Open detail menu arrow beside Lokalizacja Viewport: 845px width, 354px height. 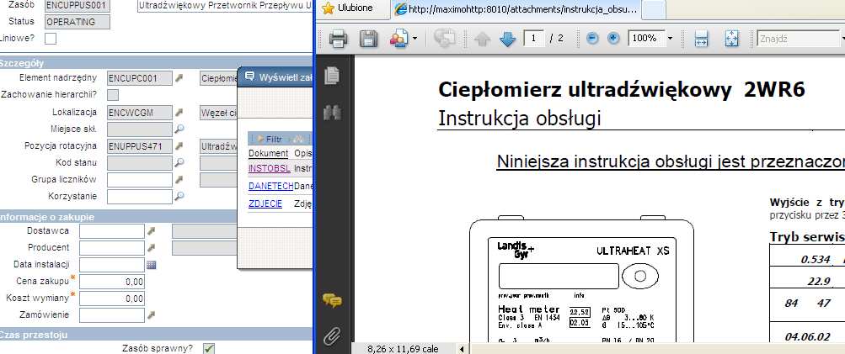(179, 113)
